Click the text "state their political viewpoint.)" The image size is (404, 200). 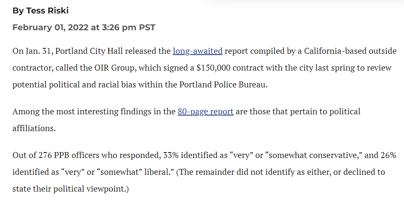tap(70, 189)
